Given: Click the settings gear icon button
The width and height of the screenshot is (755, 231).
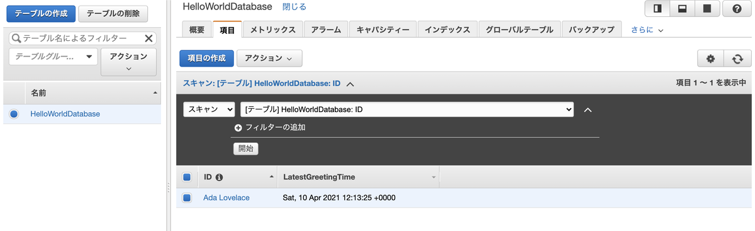Looking at the screenshot, I should [x=711, y=59].
